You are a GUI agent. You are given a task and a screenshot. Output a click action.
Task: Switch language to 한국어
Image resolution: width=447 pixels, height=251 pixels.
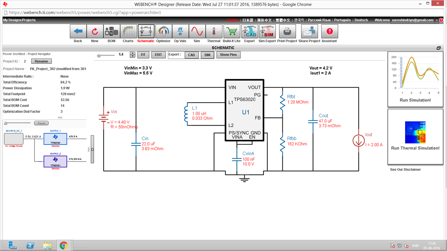click(x=299, y=20)
